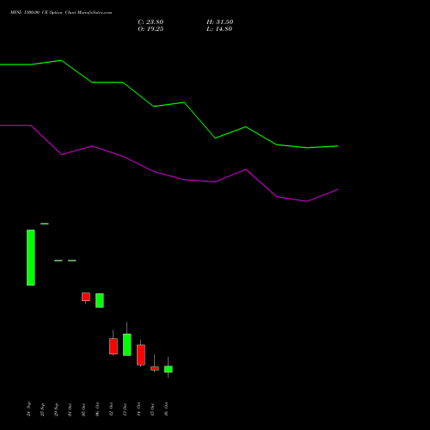Click the small green candlestick for 16 Oct

[169, 369]
